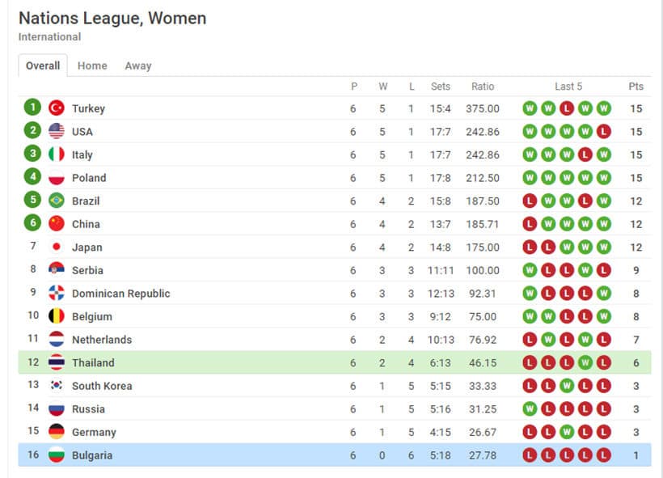Click the Belgium flag icon
Viewport: 663px width, 478px height.
pos(57,316)
